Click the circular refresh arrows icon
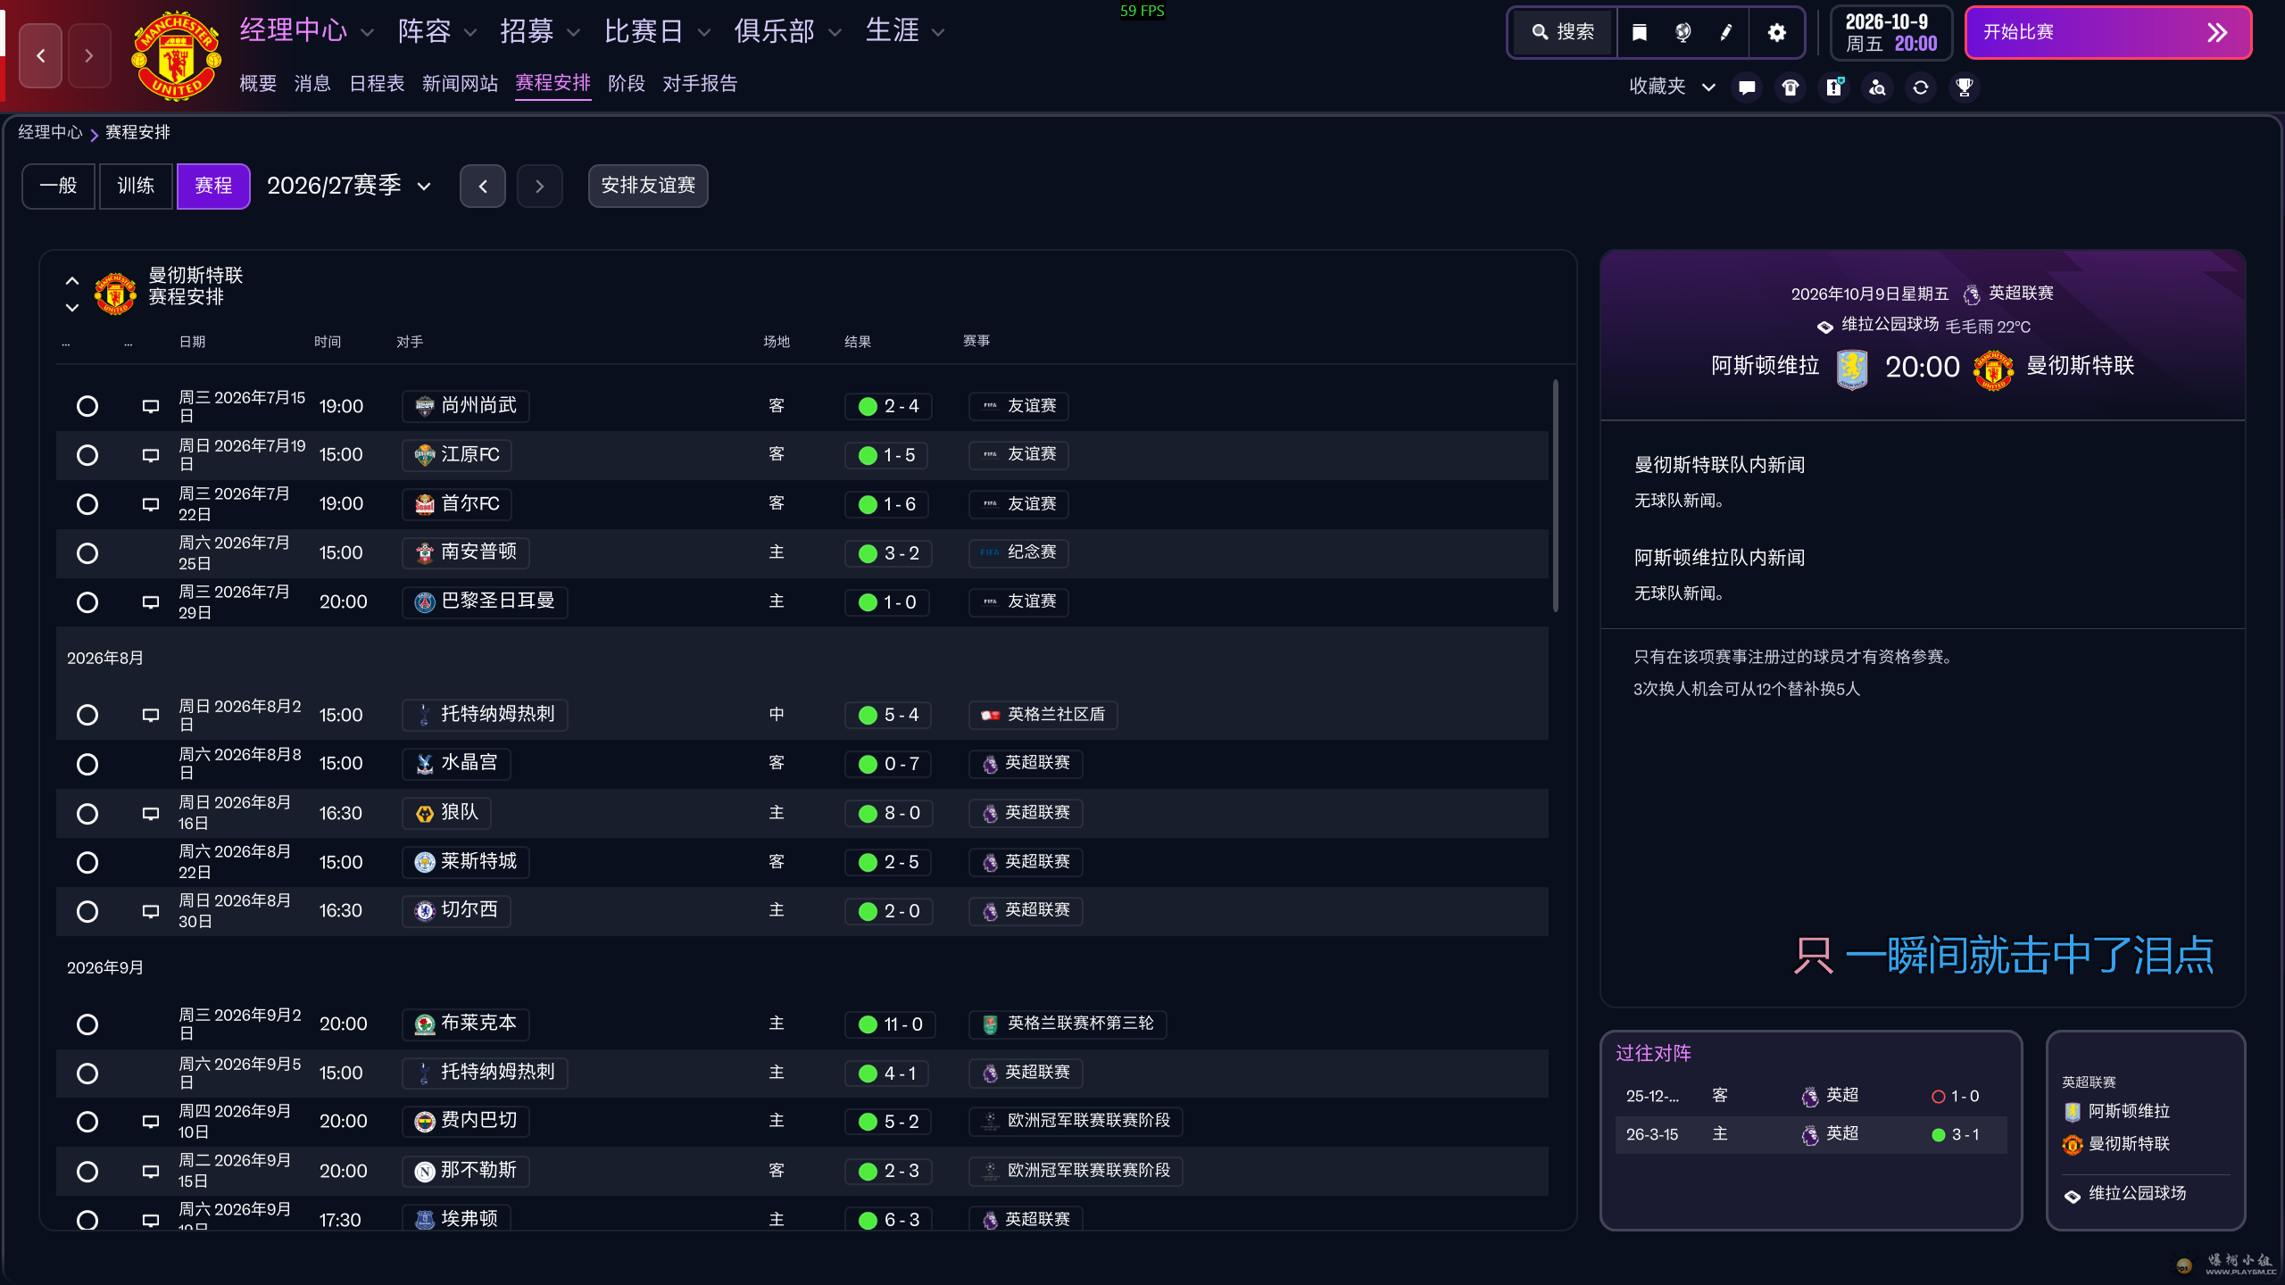 [x=1921, y=87]
